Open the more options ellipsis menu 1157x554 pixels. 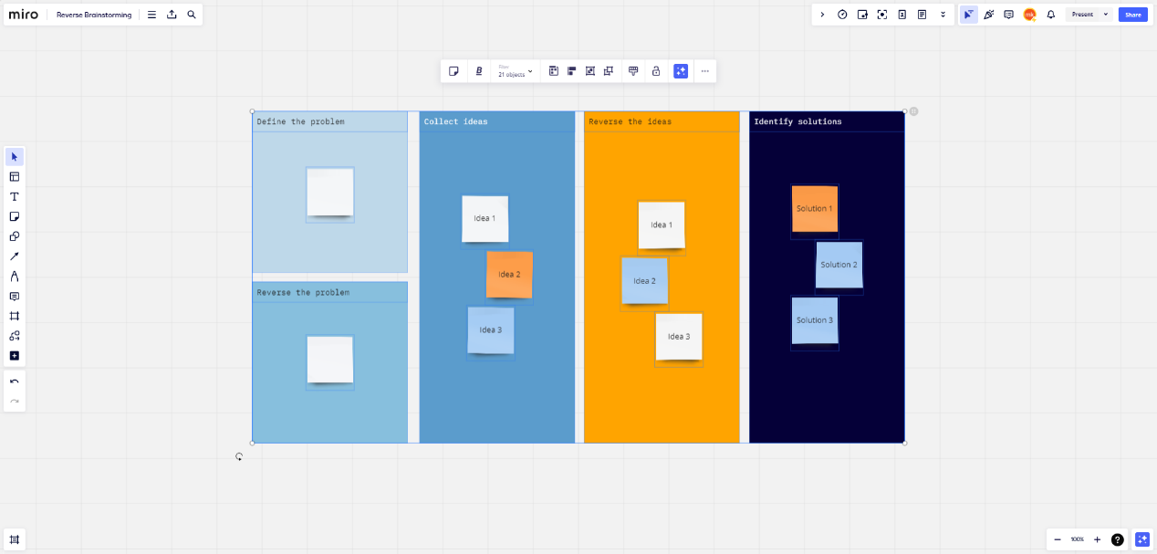coord(704,71)
